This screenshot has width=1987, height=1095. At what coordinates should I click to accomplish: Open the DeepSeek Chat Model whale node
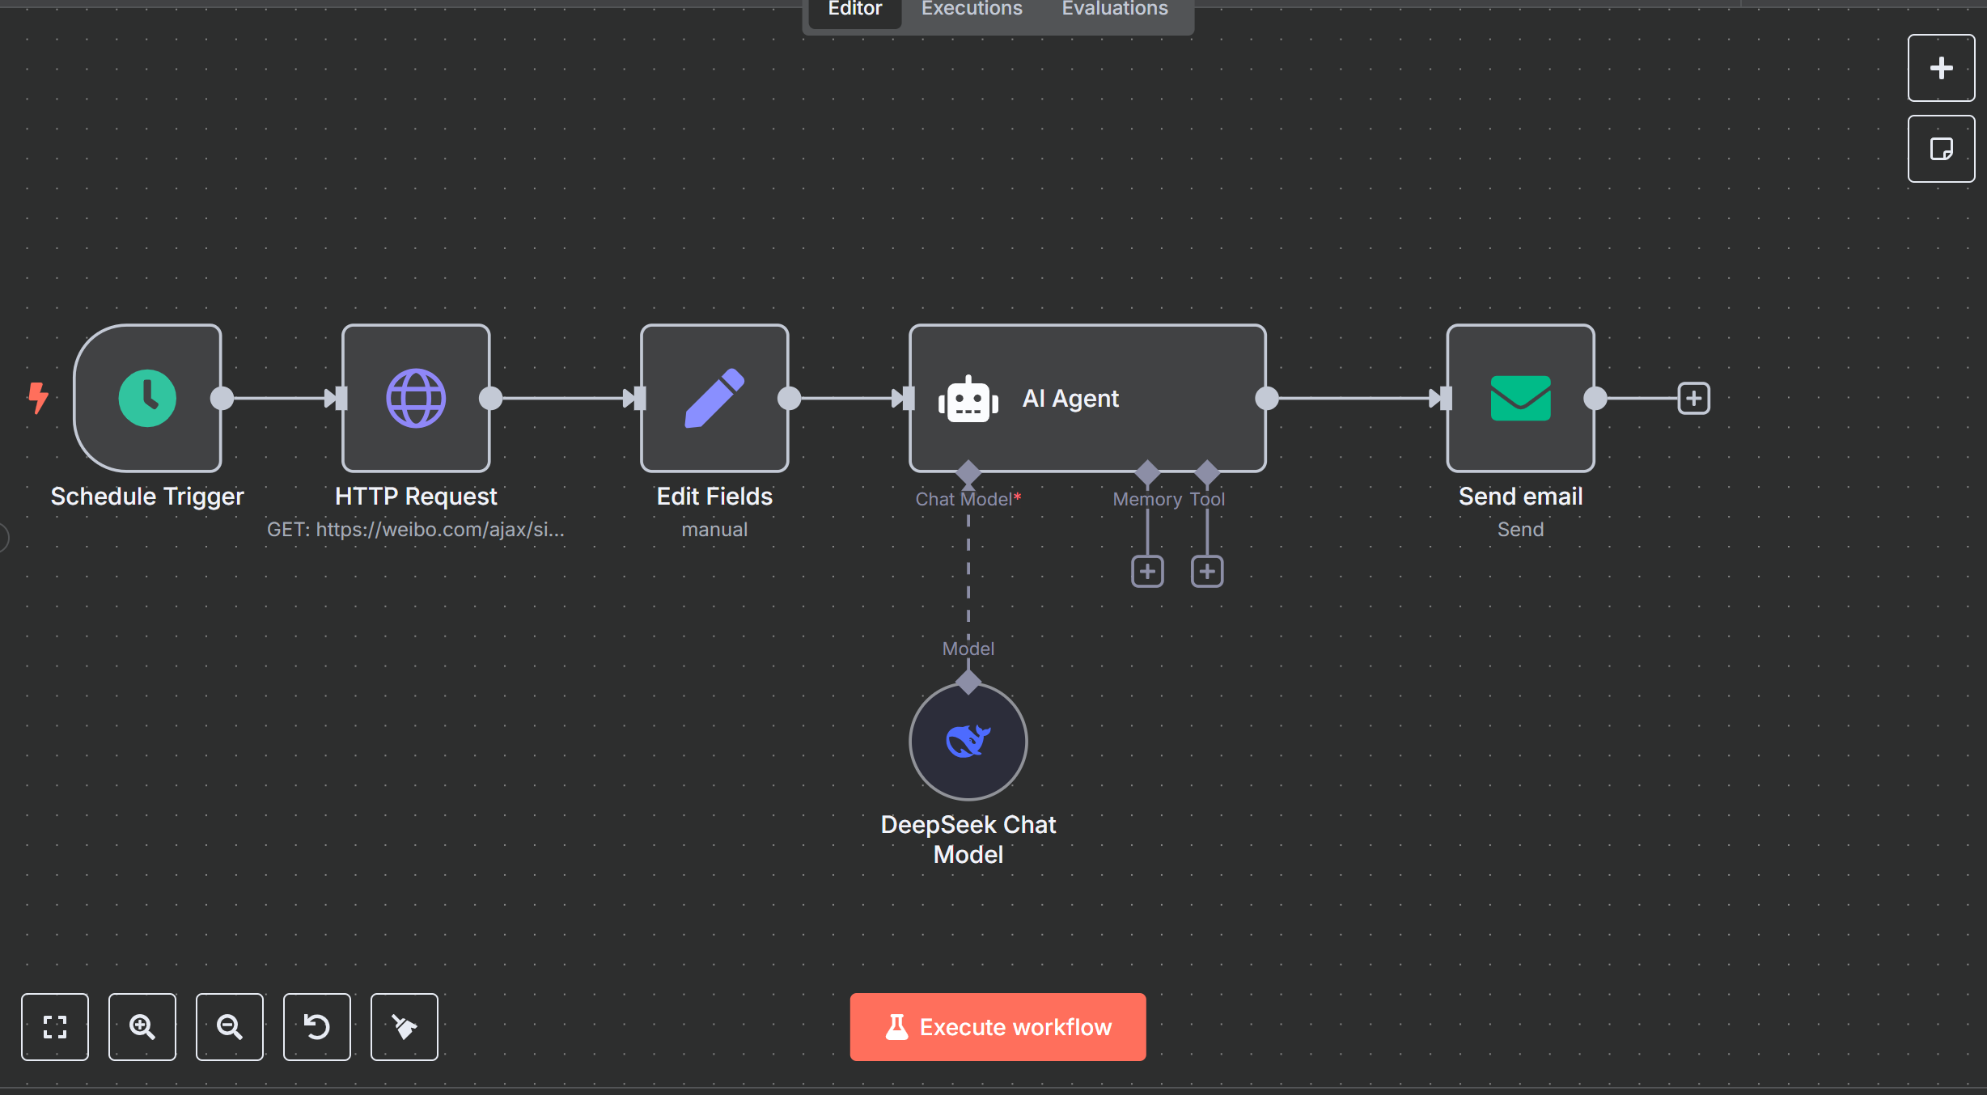968,741
